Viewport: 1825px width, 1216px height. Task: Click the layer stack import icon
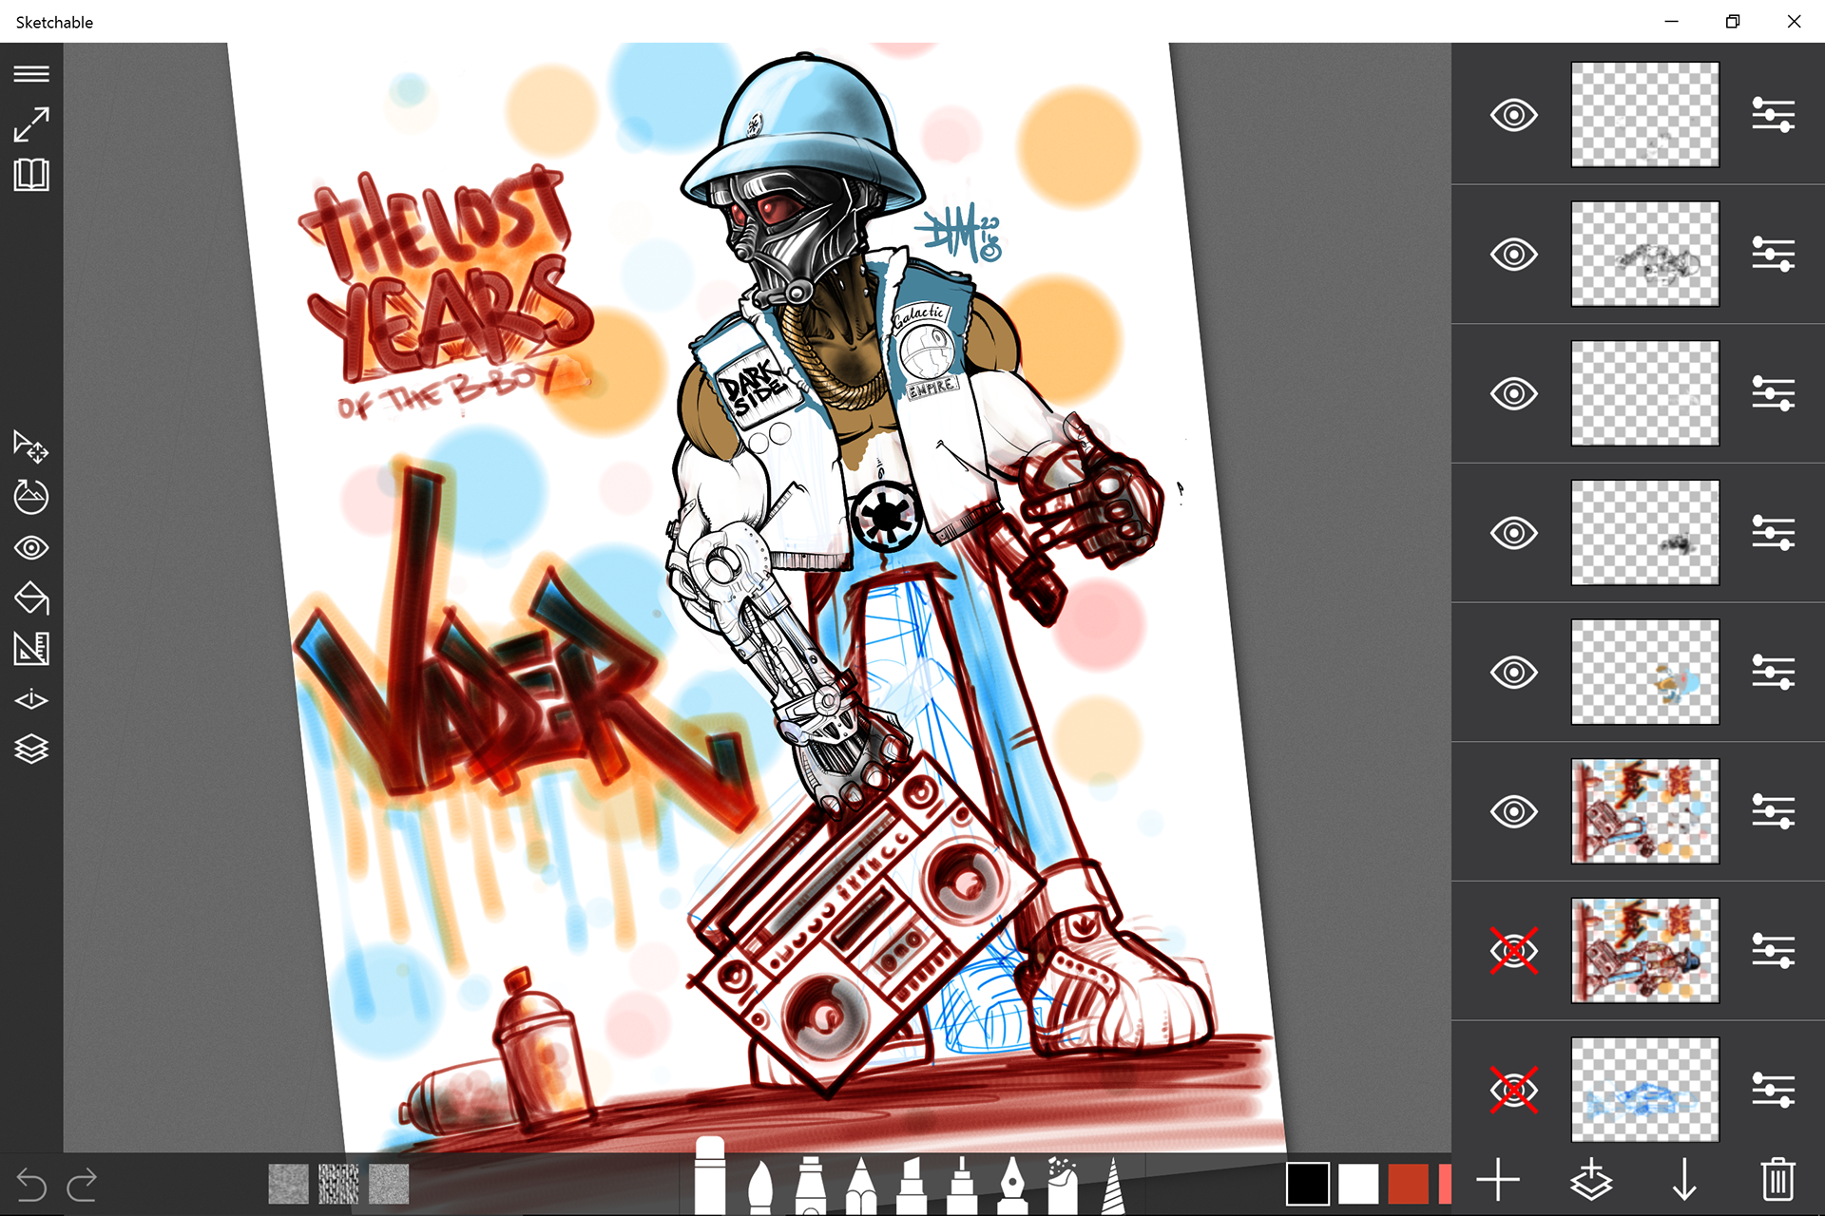(x=1590, y=1181)
